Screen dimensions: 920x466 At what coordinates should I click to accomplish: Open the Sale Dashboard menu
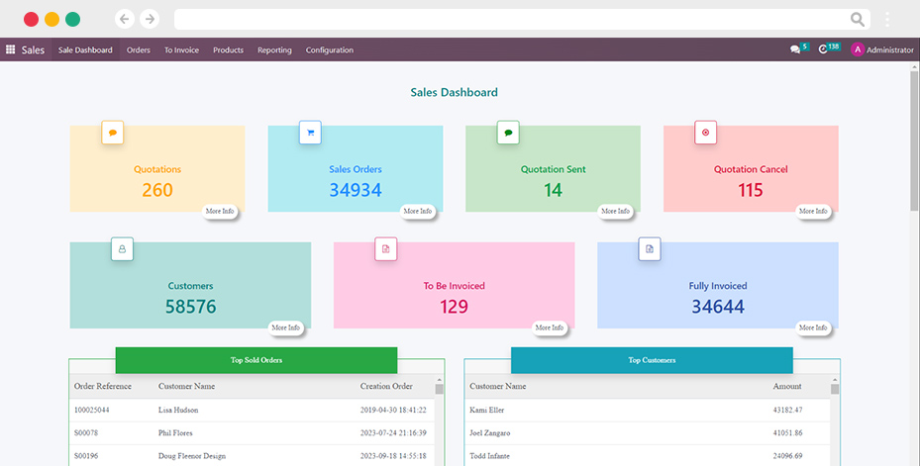pyautogui.click(x=85, y=49)
